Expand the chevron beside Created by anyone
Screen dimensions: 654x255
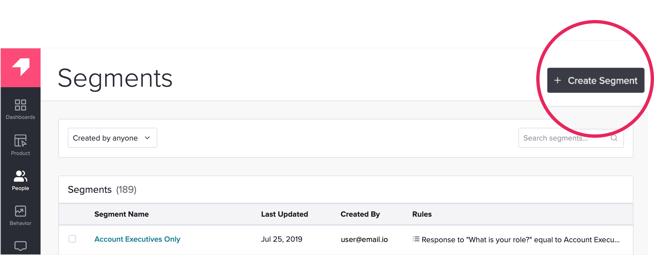tap(147, 138)
